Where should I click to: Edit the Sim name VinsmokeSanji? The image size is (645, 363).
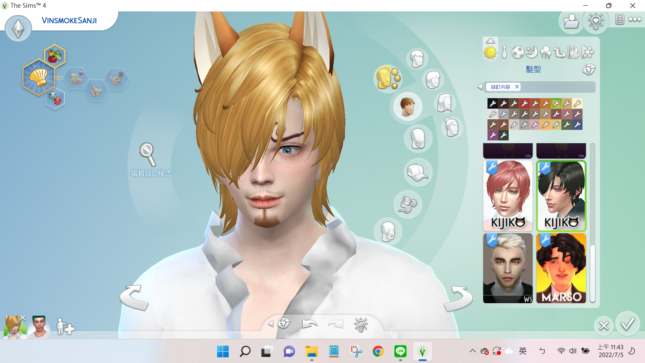[69, 21]
